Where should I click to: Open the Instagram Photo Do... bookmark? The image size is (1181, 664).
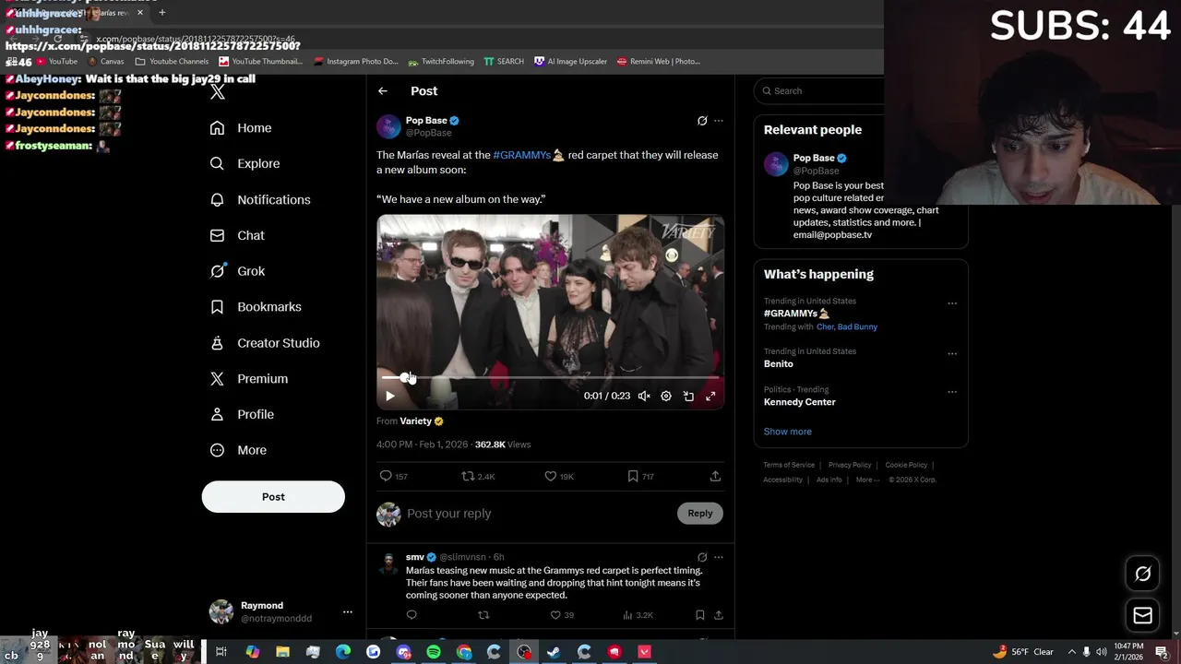(356, 62)
